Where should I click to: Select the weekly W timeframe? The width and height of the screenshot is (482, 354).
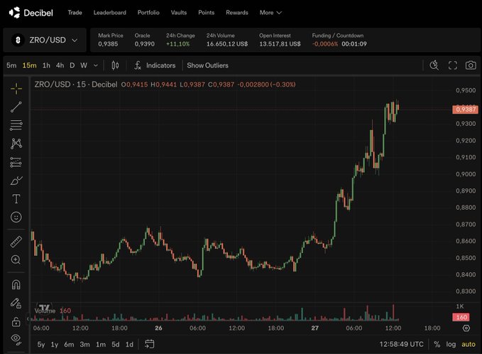[x=84, y=65]
